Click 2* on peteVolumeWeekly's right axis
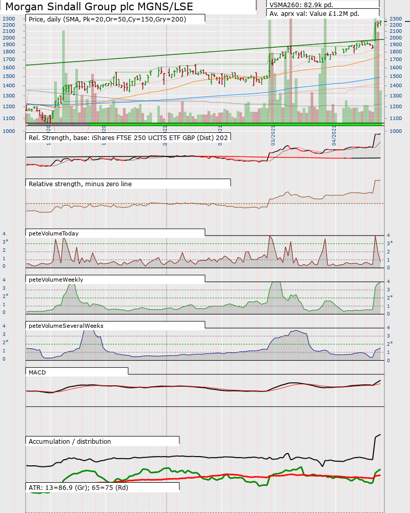This screenshot has width=410, height=513. (x=389, y=298)
